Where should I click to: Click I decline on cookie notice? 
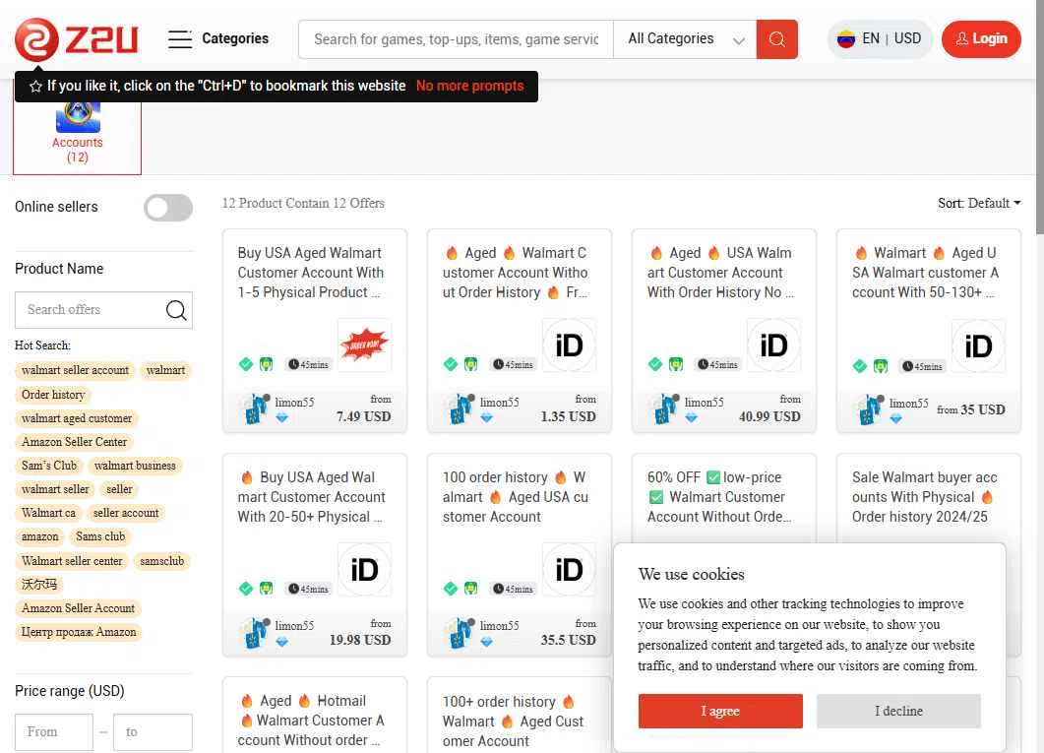tap(898, 711)
